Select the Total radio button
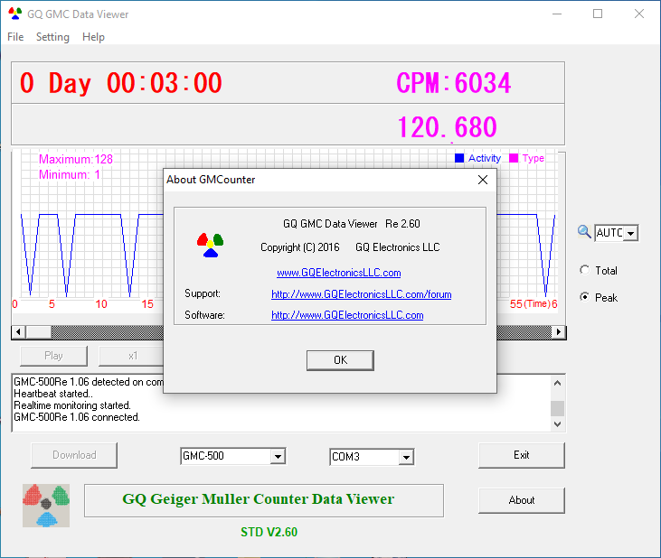 coord(585,270)
